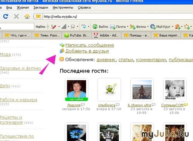
Task: Open guest profile link улыбочка
Action: [107, 105]
